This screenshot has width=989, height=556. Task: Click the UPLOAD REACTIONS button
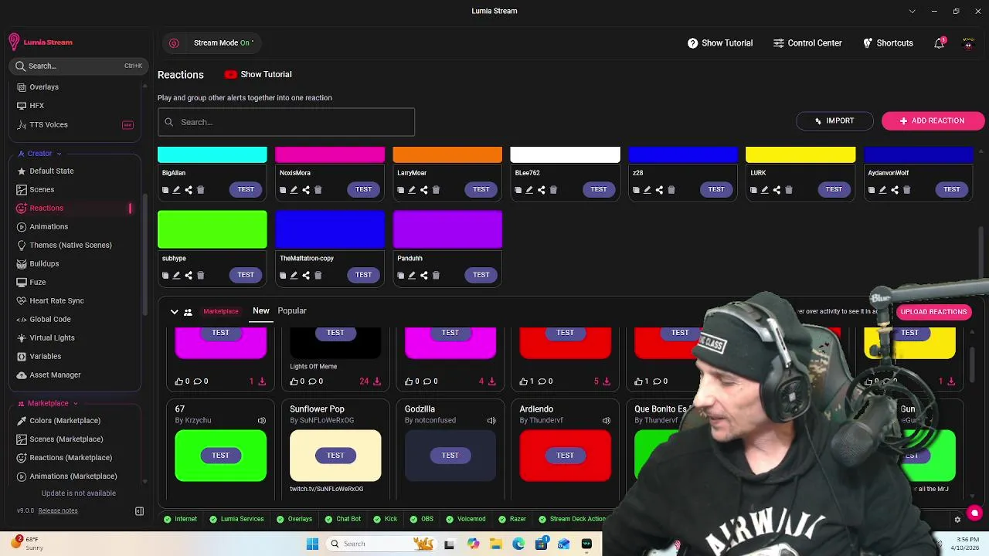(x=933, y=312)
